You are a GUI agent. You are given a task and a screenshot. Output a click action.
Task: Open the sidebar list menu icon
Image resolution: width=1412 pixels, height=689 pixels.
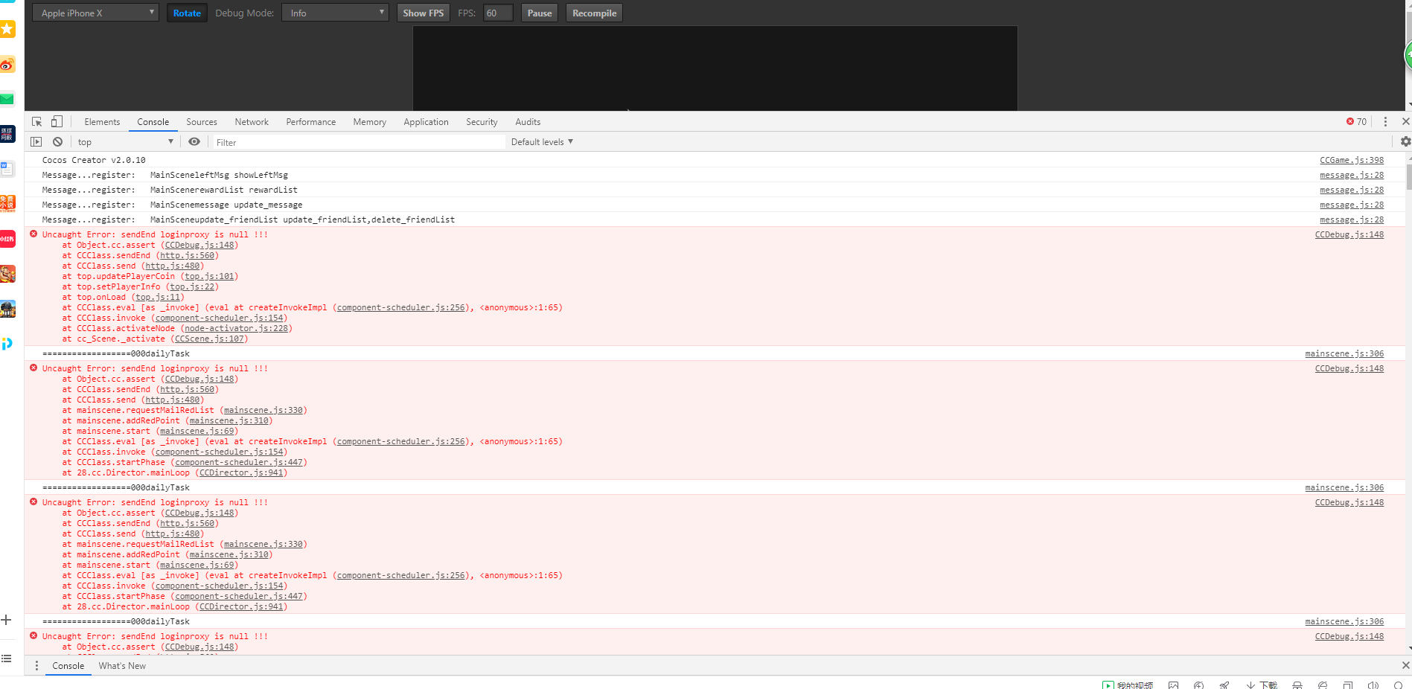pos(6,658)
